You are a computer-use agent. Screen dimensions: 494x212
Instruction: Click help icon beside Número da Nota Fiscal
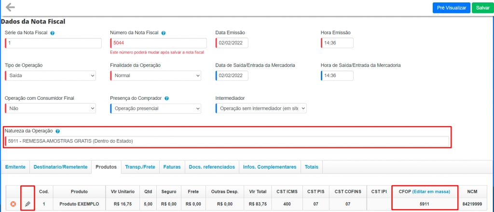[x=164, y=33]
